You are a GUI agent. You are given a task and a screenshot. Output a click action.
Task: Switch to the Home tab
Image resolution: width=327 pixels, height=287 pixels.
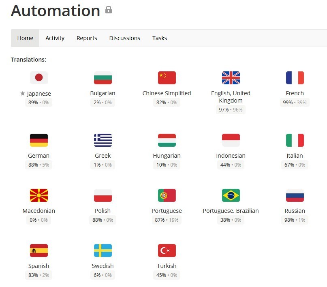click(x=25, y=38)
